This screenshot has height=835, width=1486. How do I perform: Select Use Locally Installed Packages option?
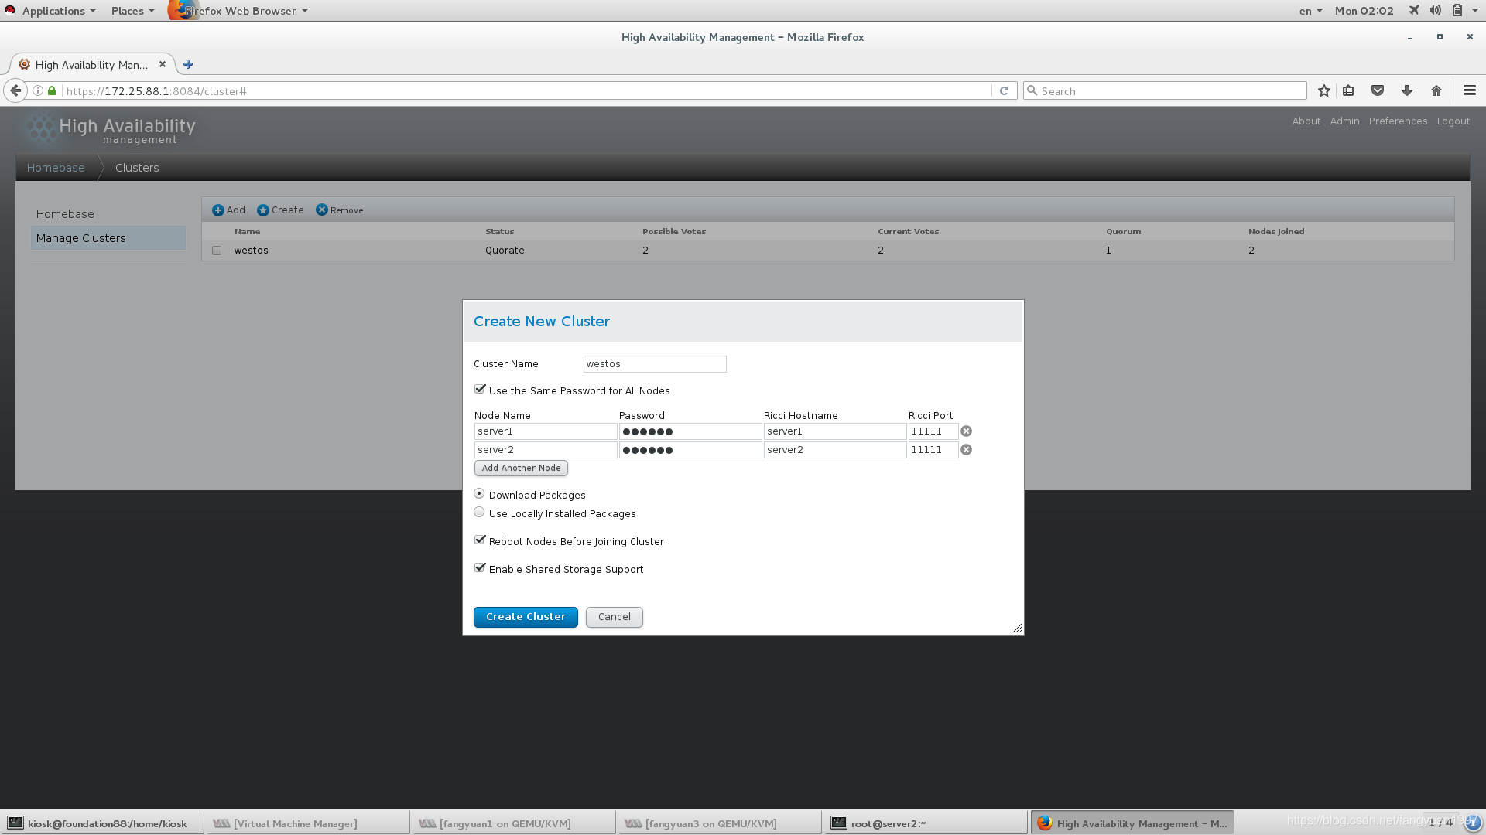click(x=479, y=513)
